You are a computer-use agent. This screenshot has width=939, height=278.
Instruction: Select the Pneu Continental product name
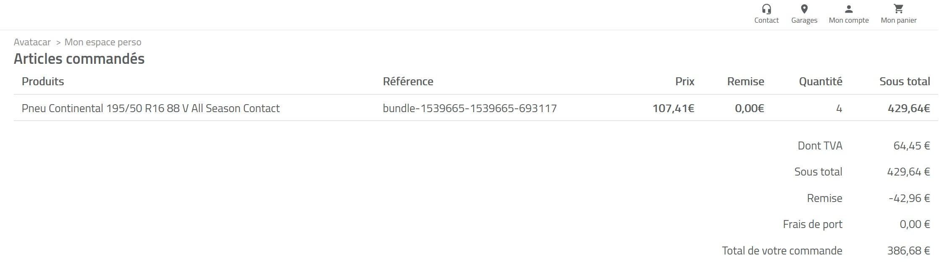coord(151,108)
